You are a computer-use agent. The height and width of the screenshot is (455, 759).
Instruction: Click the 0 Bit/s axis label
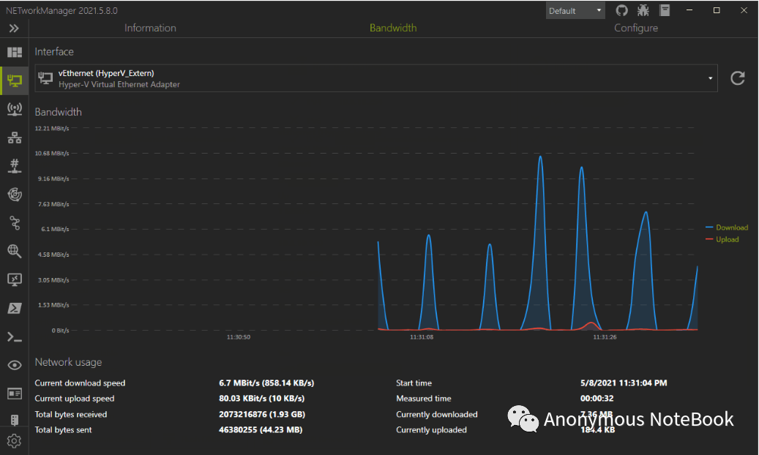pyautogui.click(x=61, y=331)
